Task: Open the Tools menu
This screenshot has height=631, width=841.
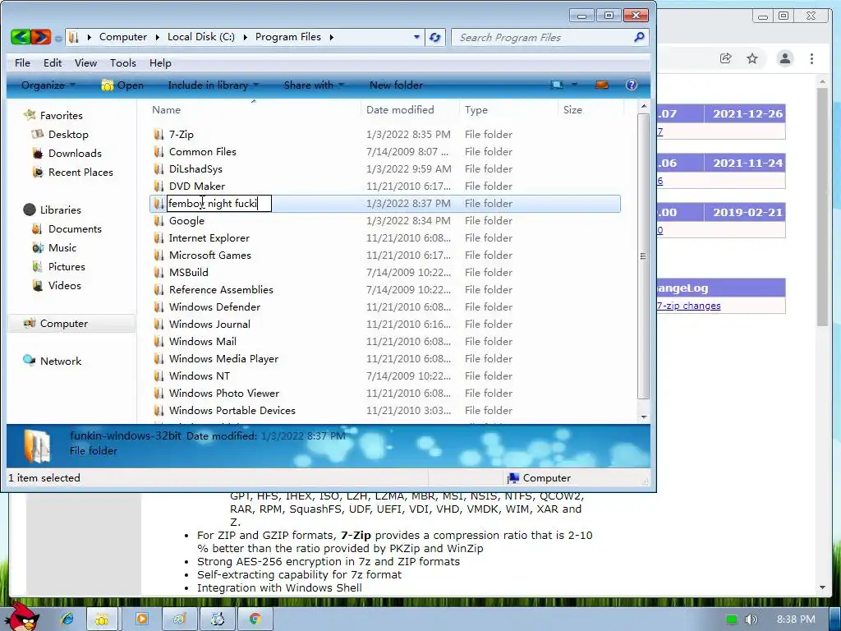Action: click(x=123, y=62)
